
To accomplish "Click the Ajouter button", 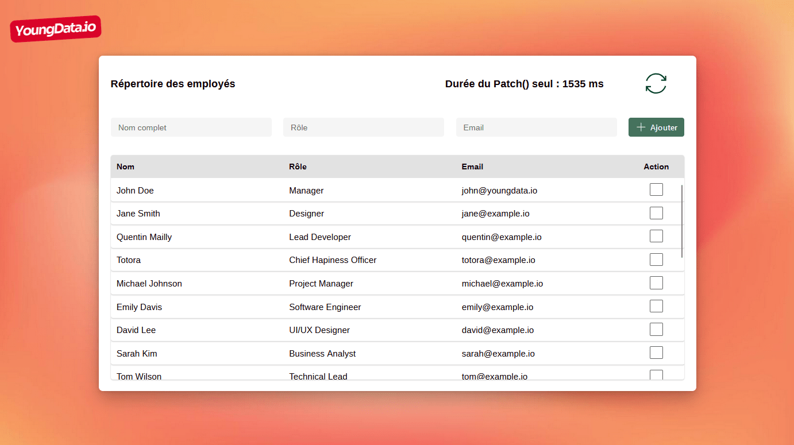I will (656, 127).
